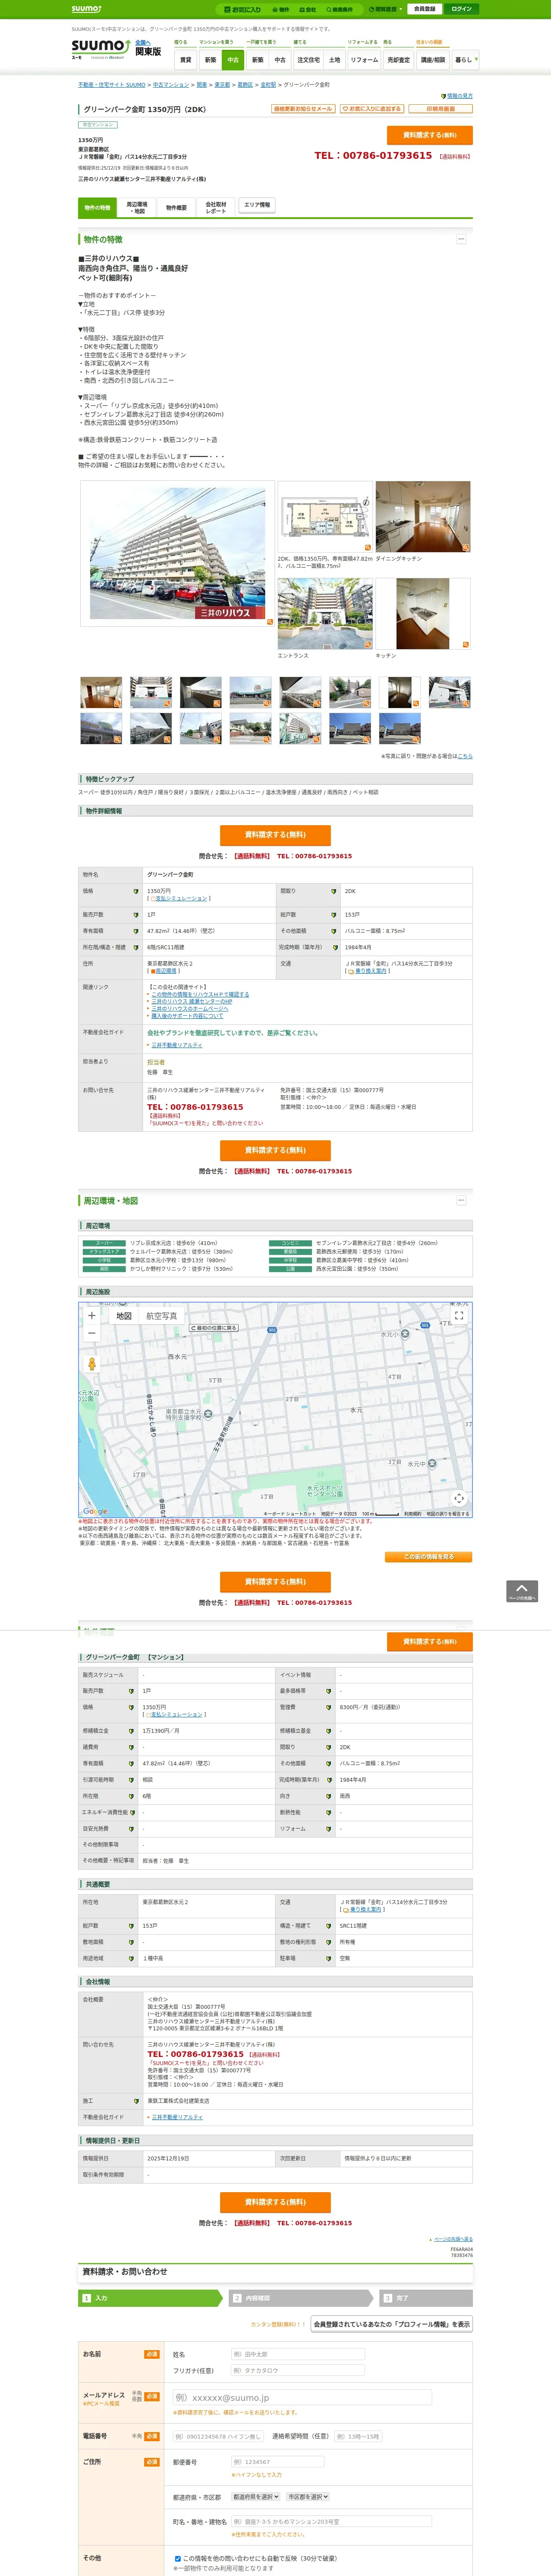Open the 都道府県を選択 dropdown
Image resolution: width=551 pixels, height=2576 pixels.
coord(256,2496)
